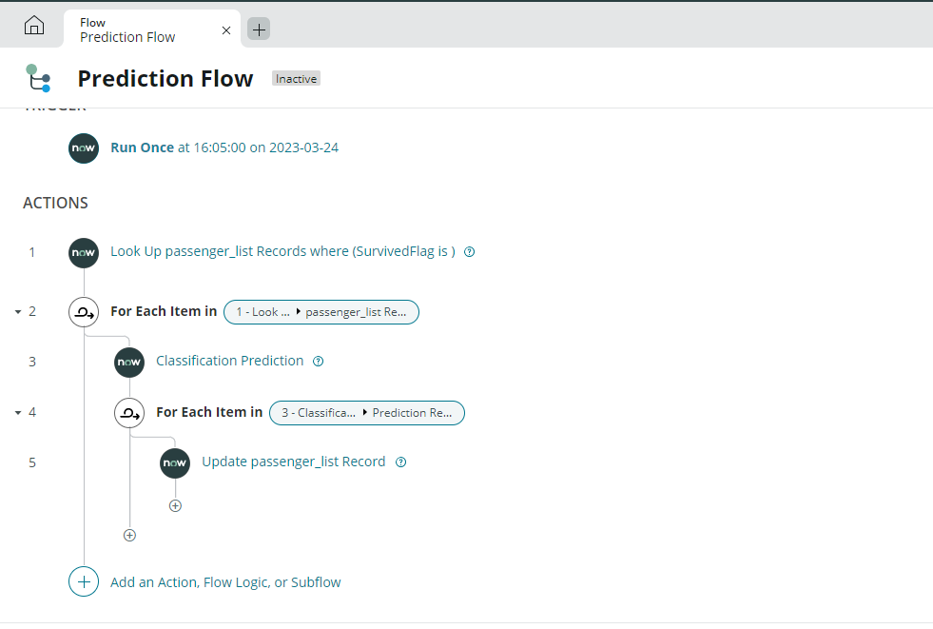
Task: Click the now icon of Classification Prediction
Action: [x=129, y=363]
